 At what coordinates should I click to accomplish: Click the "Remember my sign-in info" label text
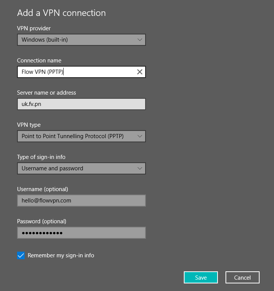[61, 255]
